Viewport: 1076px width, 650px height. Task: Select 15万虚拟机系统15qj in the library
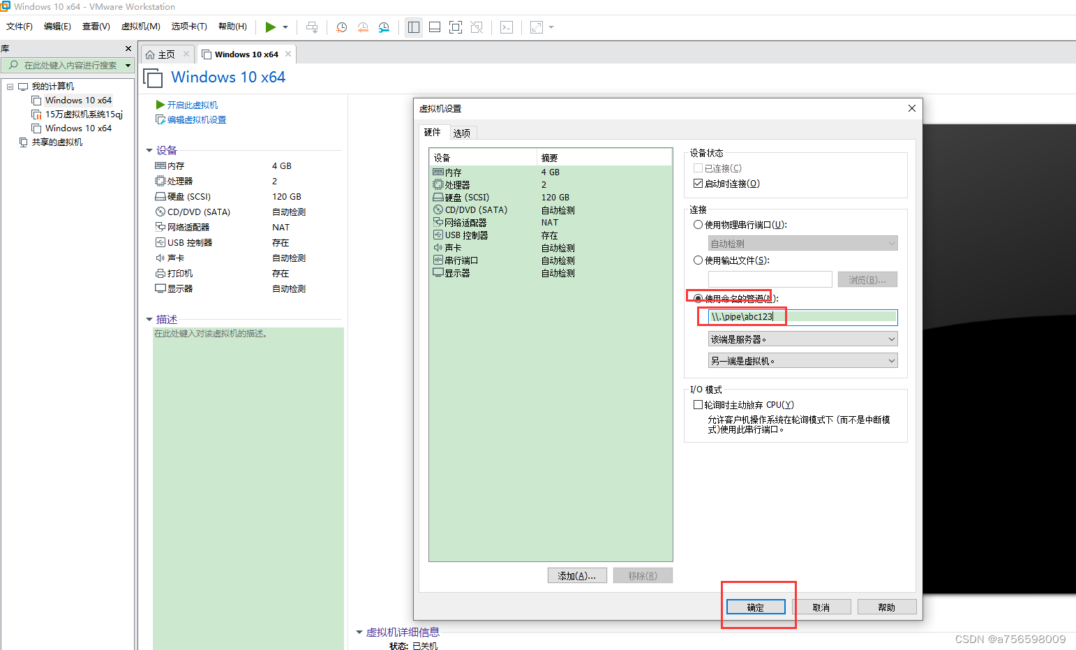tap(84, 115)
